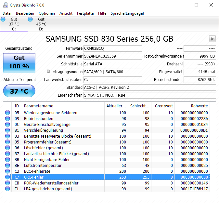Click the SAMSUNG SSD 830 Series title
The width and height of the screenshot is (219, 203).
tap(109, 39)
